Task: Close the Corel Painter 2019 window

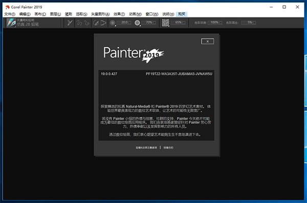Action: 297,7
